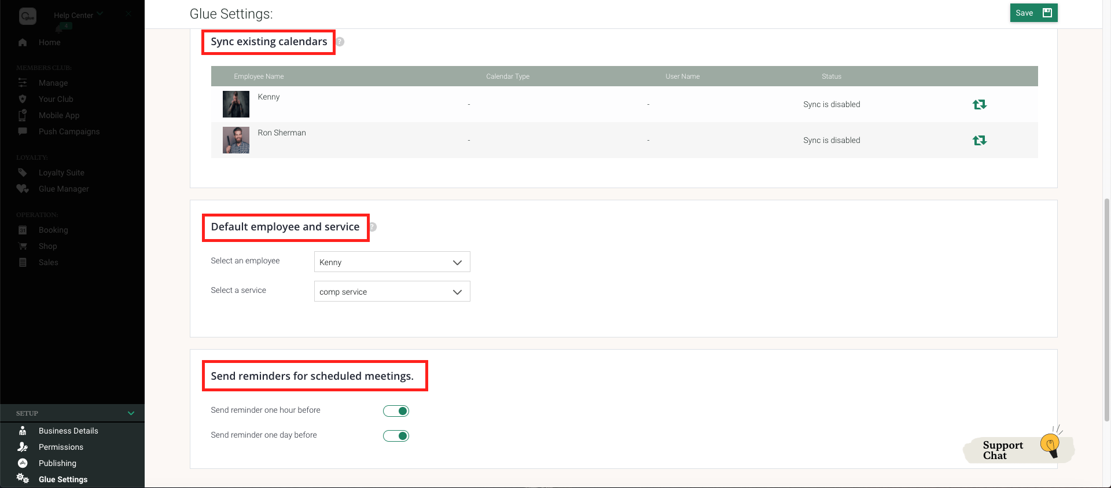Click the Business Details icon
Image resolution: width=1111 pixels, height=488 pixels.
click(x=23, y=431)
